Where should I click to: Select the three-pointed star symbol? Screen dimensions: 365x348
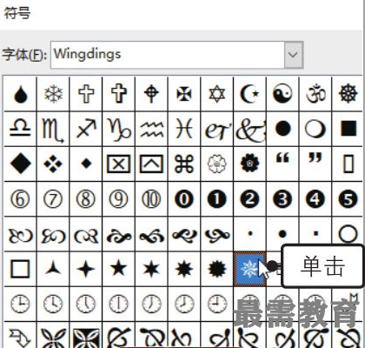click(x=54, y=267)
